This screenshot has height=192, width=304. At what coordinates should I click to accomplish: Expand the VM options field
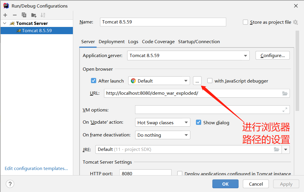click(285, 110)
